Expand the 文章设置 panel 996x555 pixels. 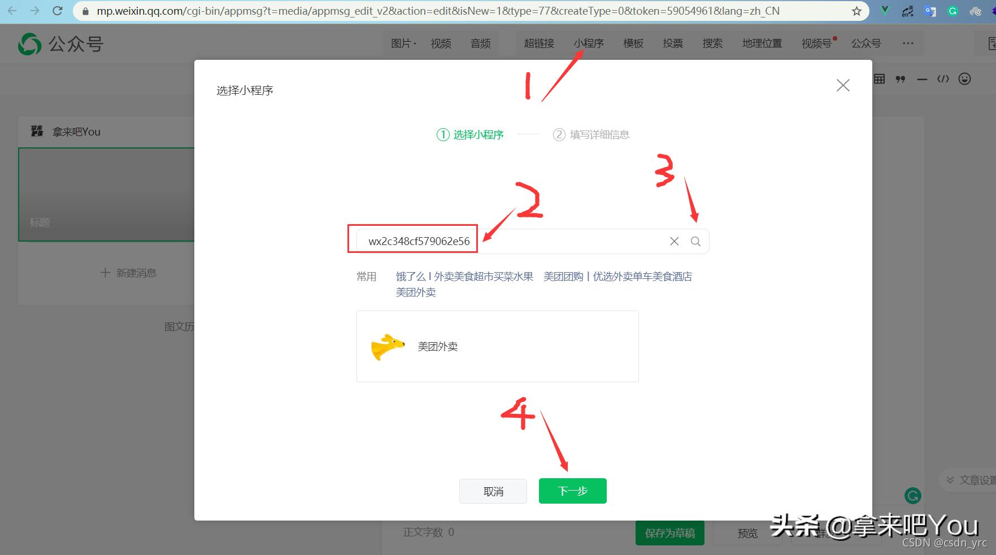(x=973, y=479)
